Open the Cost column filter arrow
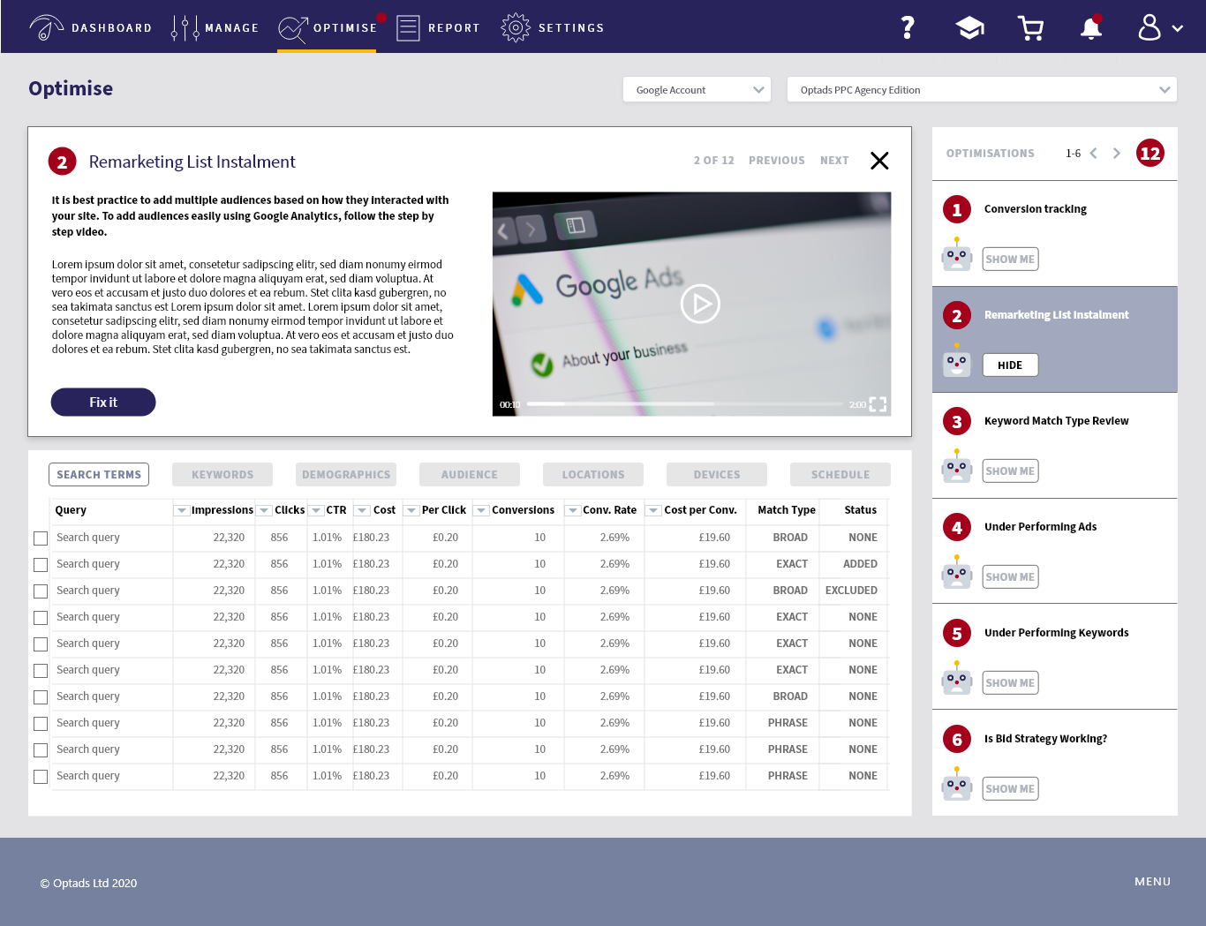The height and width of the screenshot is (926, 1206). [x=362, y=510]
